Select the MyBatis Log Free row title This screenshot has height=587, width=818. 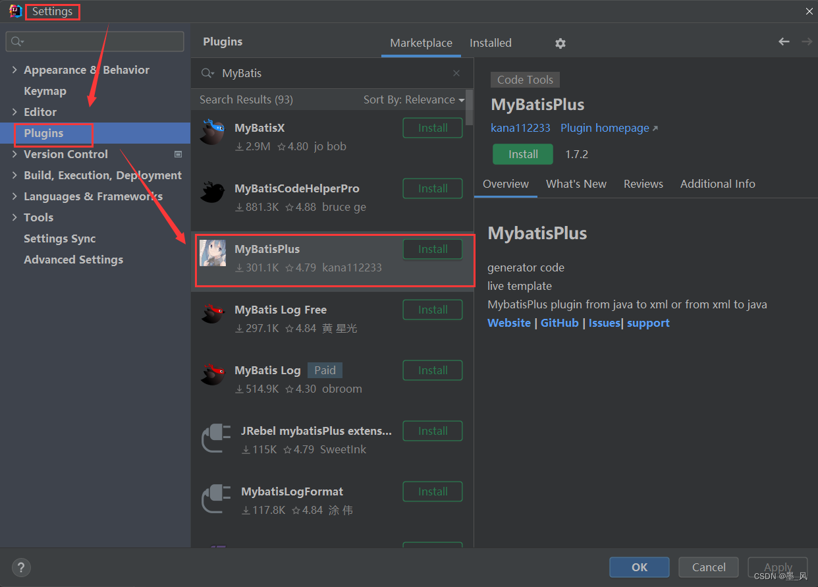click(x=281, y=310)
